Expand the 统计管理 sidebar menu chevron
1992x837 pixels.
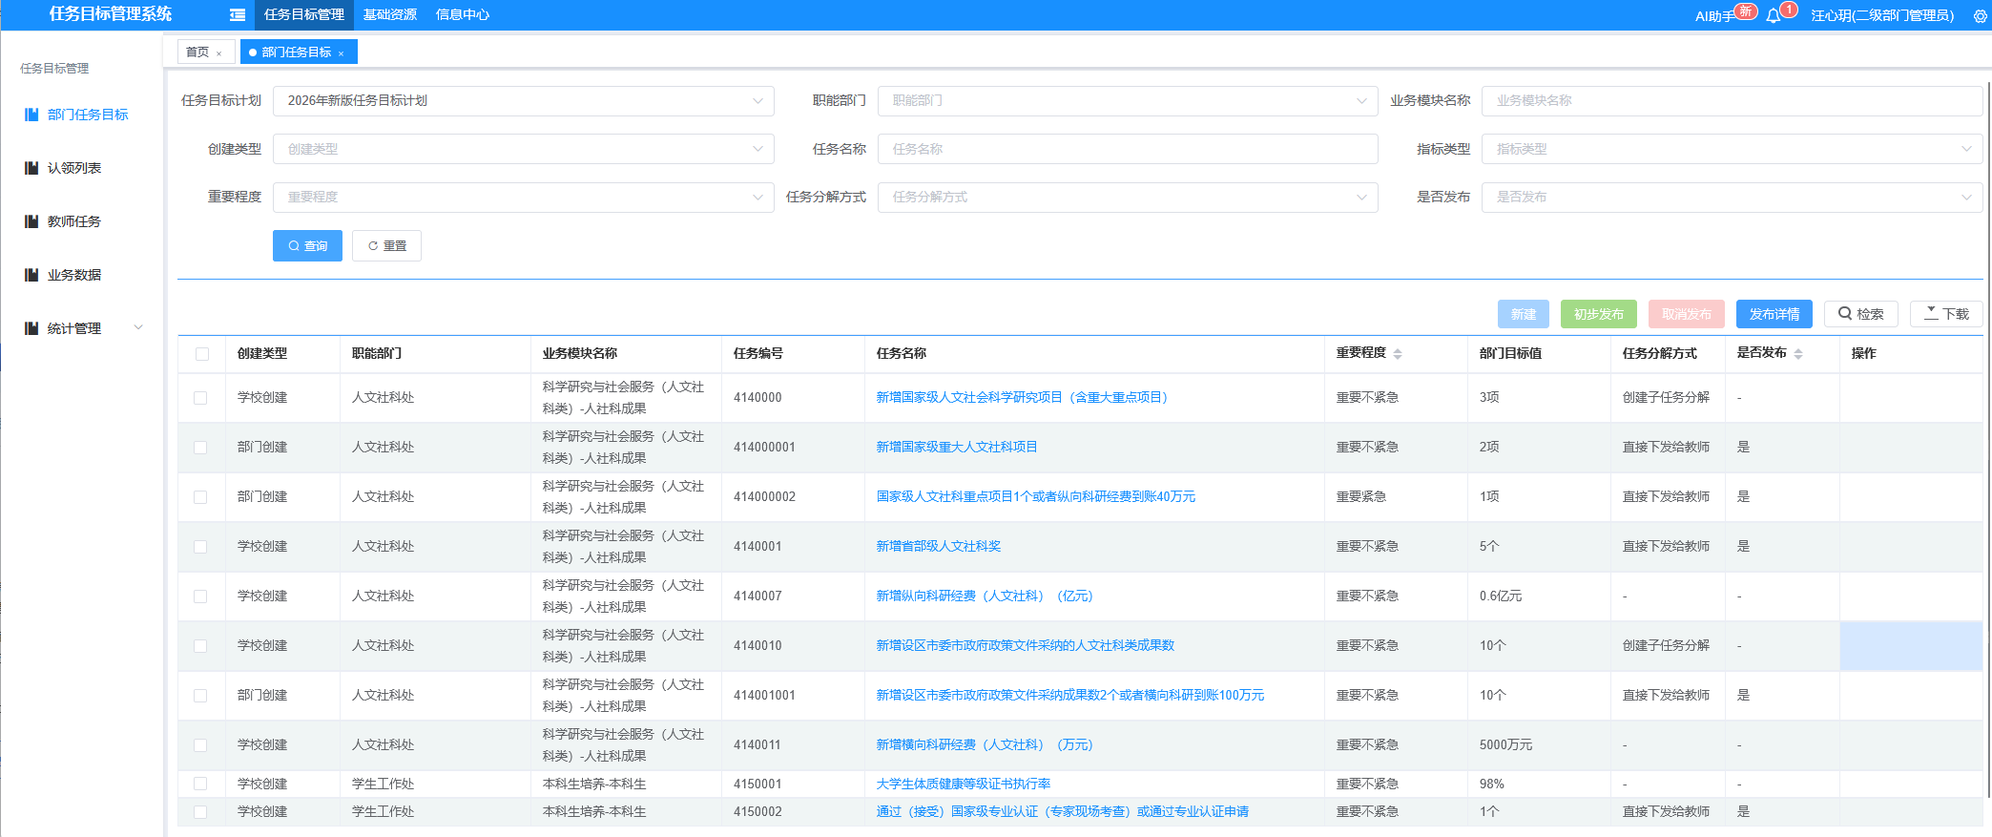pyautogui.click(x=138, y=327)
